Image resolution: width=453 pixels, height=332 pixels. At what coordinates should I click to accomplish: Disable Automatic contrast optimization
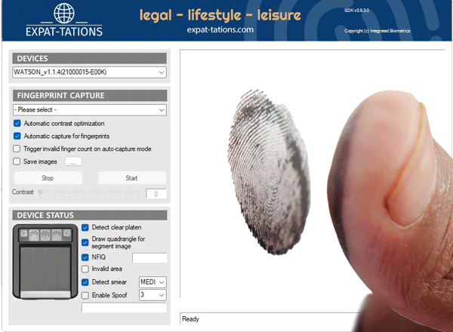pos(17,123)
